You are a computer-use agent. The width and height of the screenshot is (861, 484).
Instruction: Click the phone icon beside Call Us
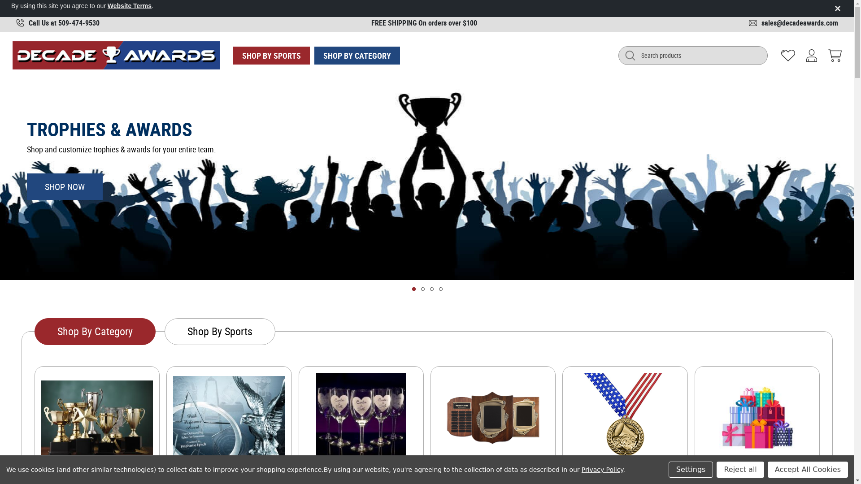[20, 23]
